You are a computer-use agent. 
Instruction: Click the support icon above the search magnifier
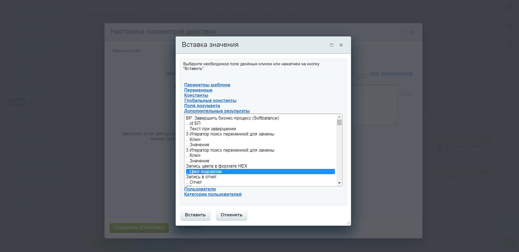click(510, 44)
